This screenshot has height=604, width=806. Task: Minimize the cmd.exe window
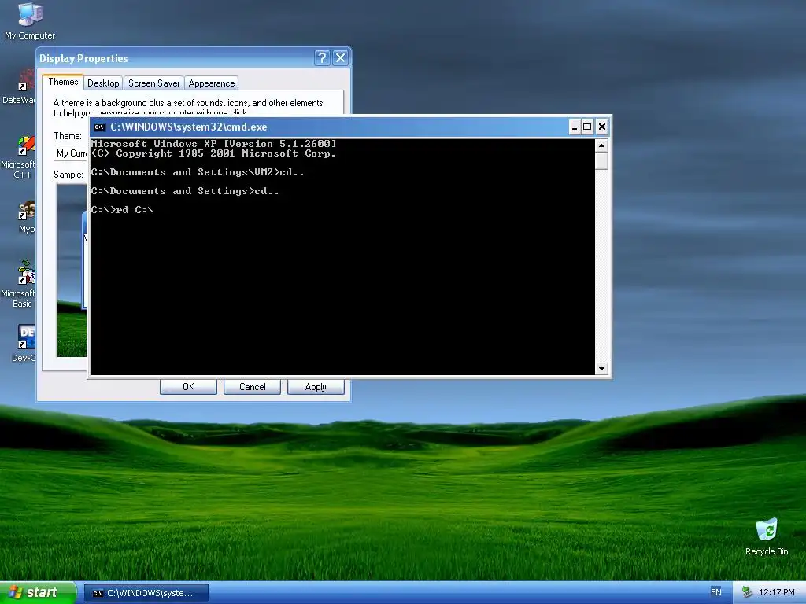tap(575, 127)
